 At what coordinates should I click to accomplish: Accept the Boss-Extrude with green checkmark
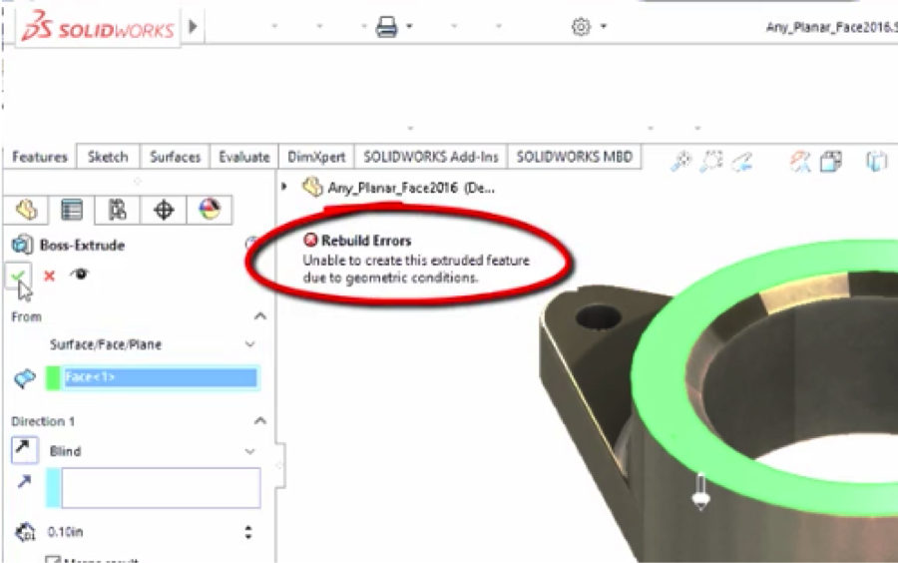click(x=17, y=277)
